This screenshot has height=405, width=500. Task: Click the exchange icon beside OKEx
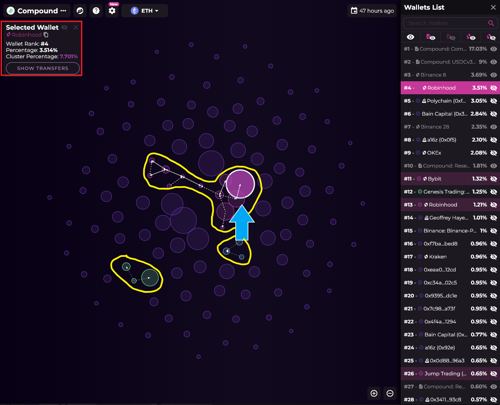[424, 153]
